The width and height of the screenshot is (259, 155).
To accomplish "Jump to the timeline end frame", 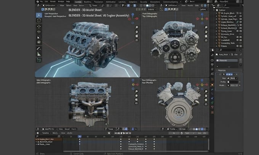I will pyautogui.click(x=130, y=133).
